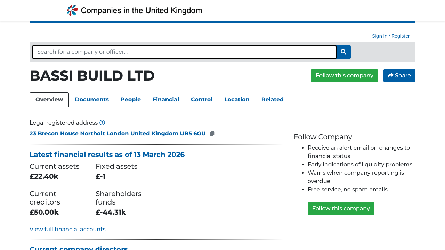Open the help tooltip beside Legal registered address

coord(102,123)
